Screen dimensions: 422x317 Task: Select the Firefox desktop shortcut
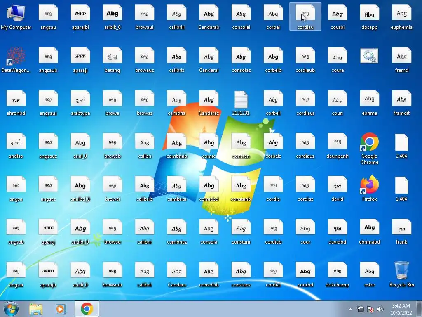(x=369, y=188)
